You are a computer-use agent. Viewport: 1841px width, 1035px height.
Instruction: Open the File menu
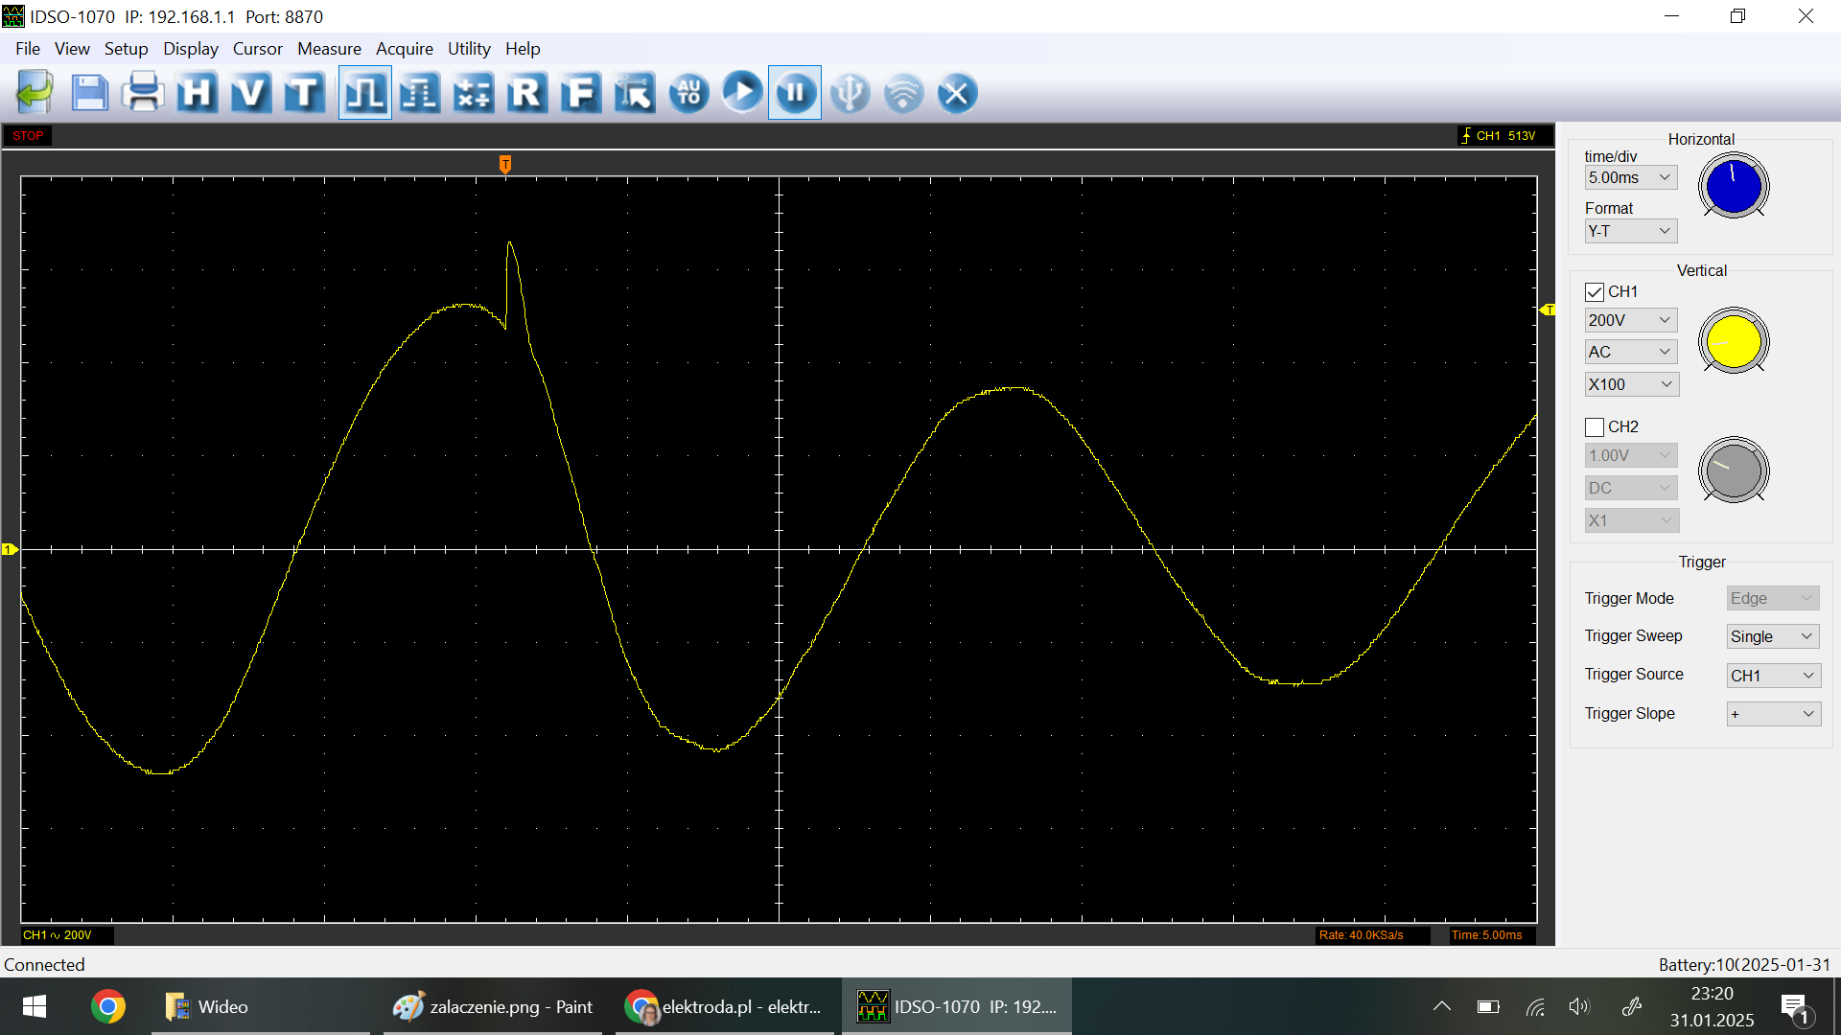(28, 49)
